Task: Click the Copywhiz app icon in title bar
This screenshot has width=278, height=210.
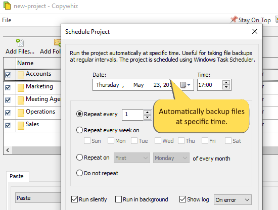Action: (x=7, y=6)
